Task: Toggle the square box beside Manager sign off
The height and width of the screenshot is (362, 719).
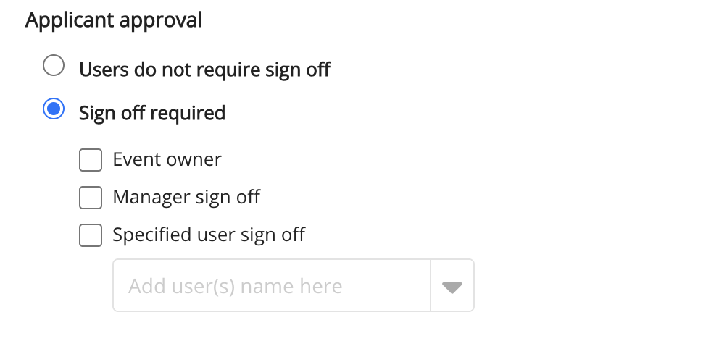Action: [91, 198]
